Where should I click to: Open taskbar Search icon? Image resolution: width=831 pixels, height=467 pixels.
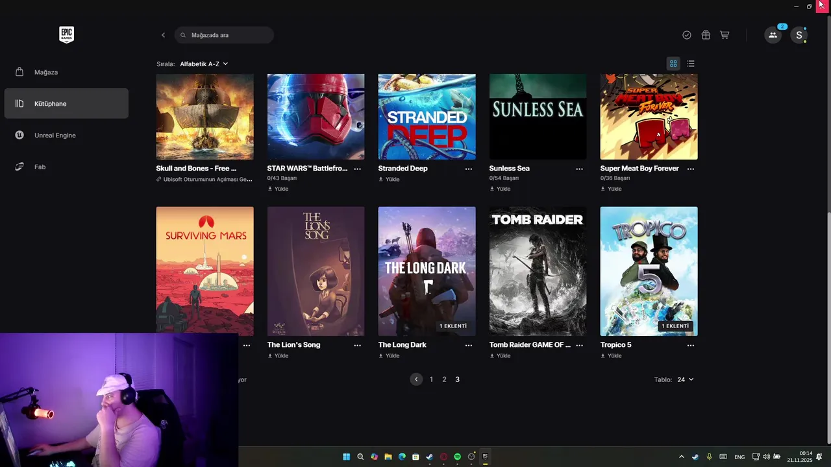click(360, 457)
